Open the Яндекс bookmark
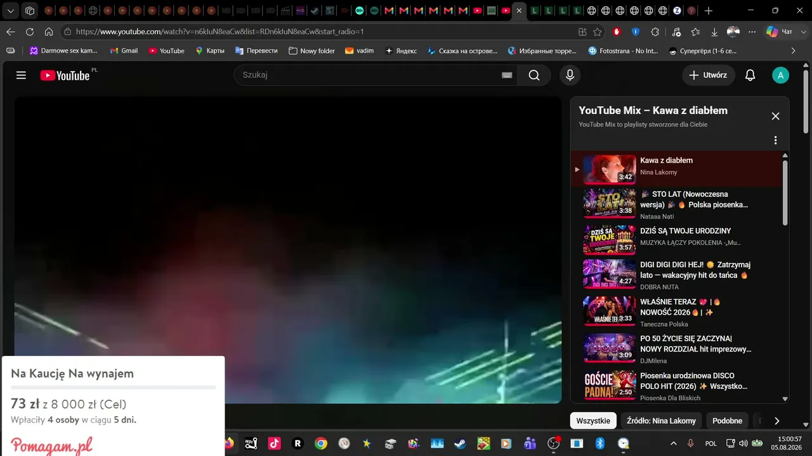Screen dimensions: 812x456 pos(401,51)
